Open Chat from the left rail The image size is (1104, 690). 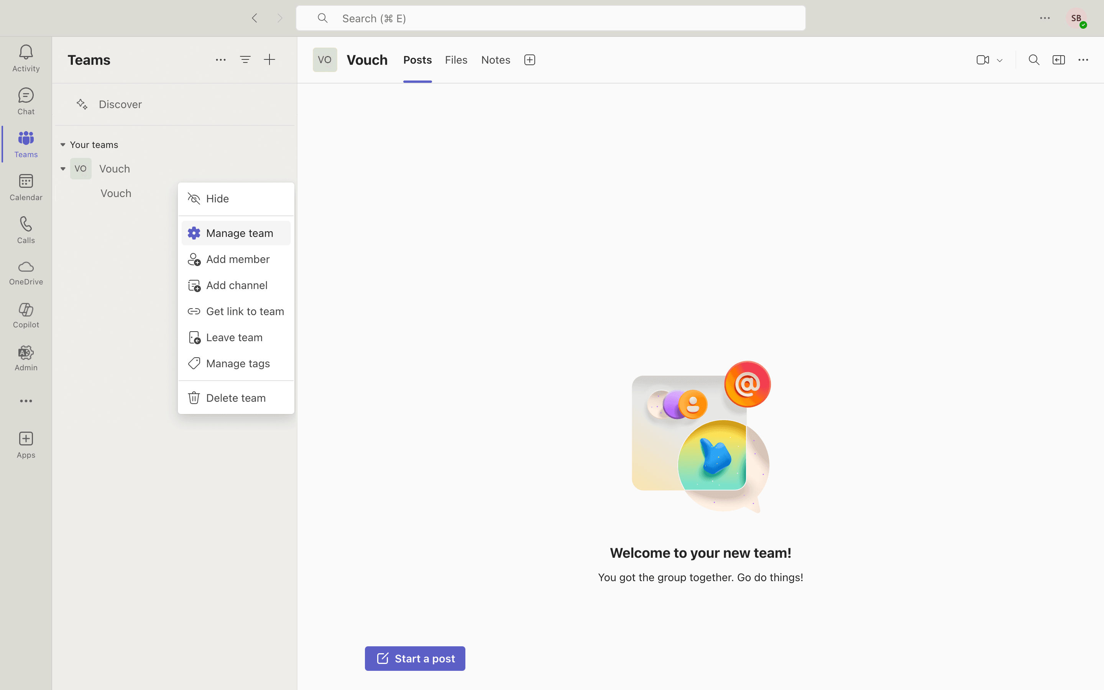pos(26,101)
